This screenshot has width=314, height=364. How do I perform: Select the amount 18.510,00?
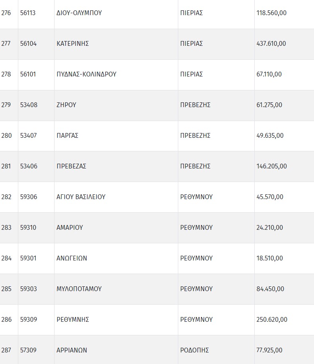(x=269, y=258)
